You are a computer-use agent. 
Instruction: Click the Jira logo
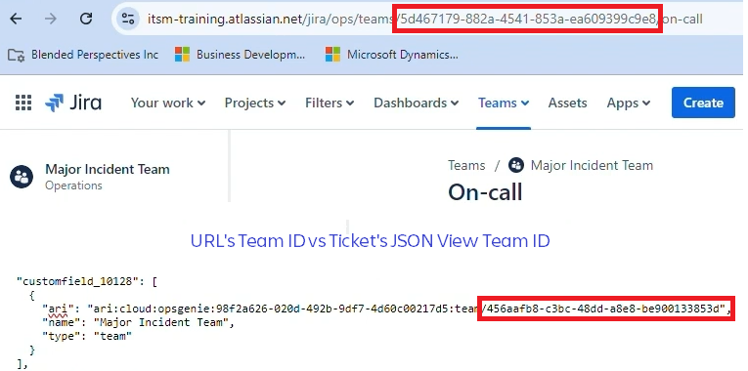click(x=73, y=103)
